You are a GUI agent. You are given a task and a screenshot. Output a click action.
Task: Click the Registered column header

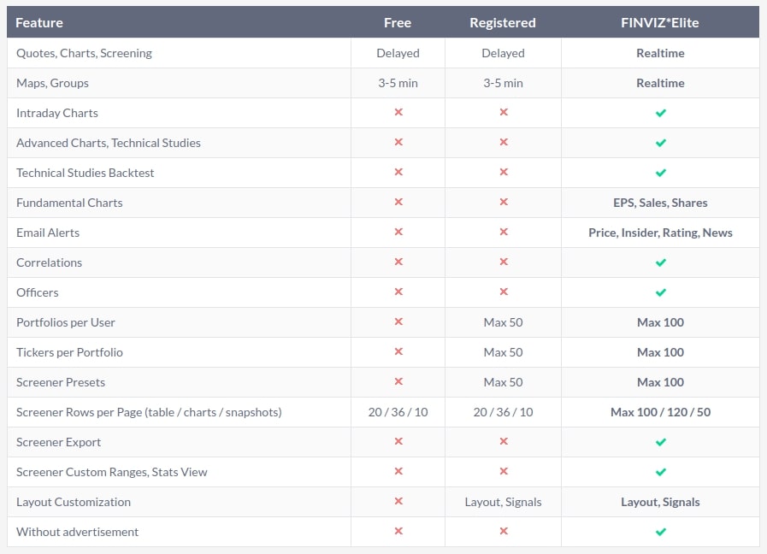coord(503,22)
